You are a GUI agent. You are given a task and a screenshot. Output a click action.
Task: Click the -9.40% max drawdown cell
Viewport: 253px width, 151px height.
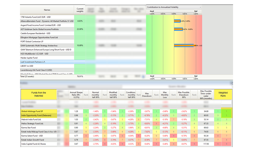(x=147, y=144)
